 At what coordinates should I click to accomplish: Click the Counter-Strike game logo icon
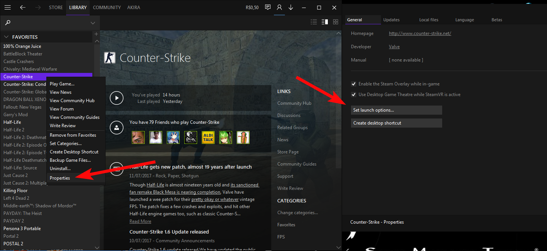(x=109, y=58)
